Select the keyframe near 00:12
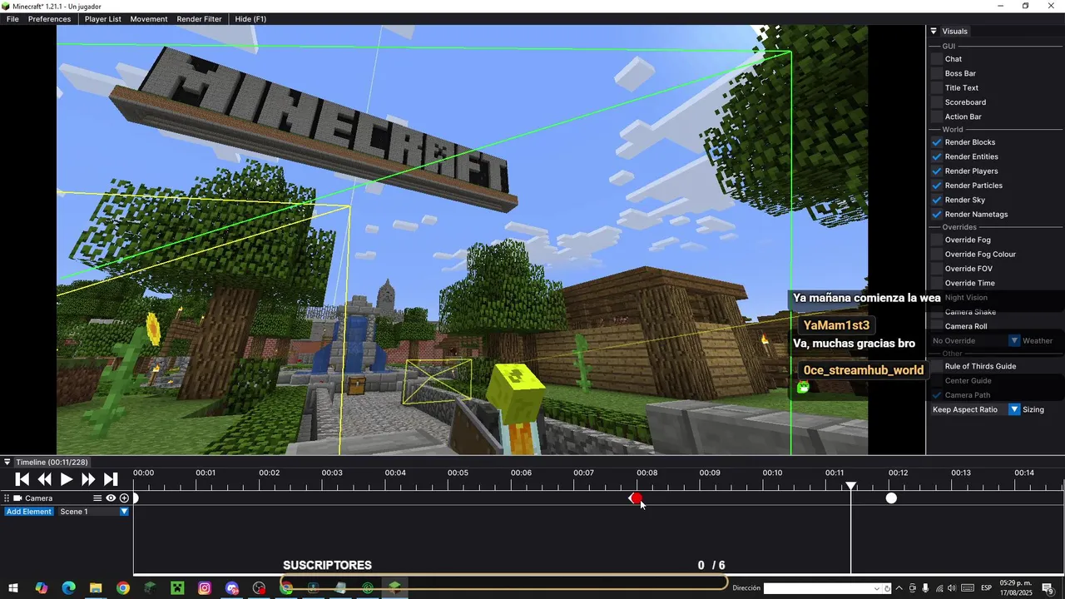1065x599 pixels. [891, 498]
